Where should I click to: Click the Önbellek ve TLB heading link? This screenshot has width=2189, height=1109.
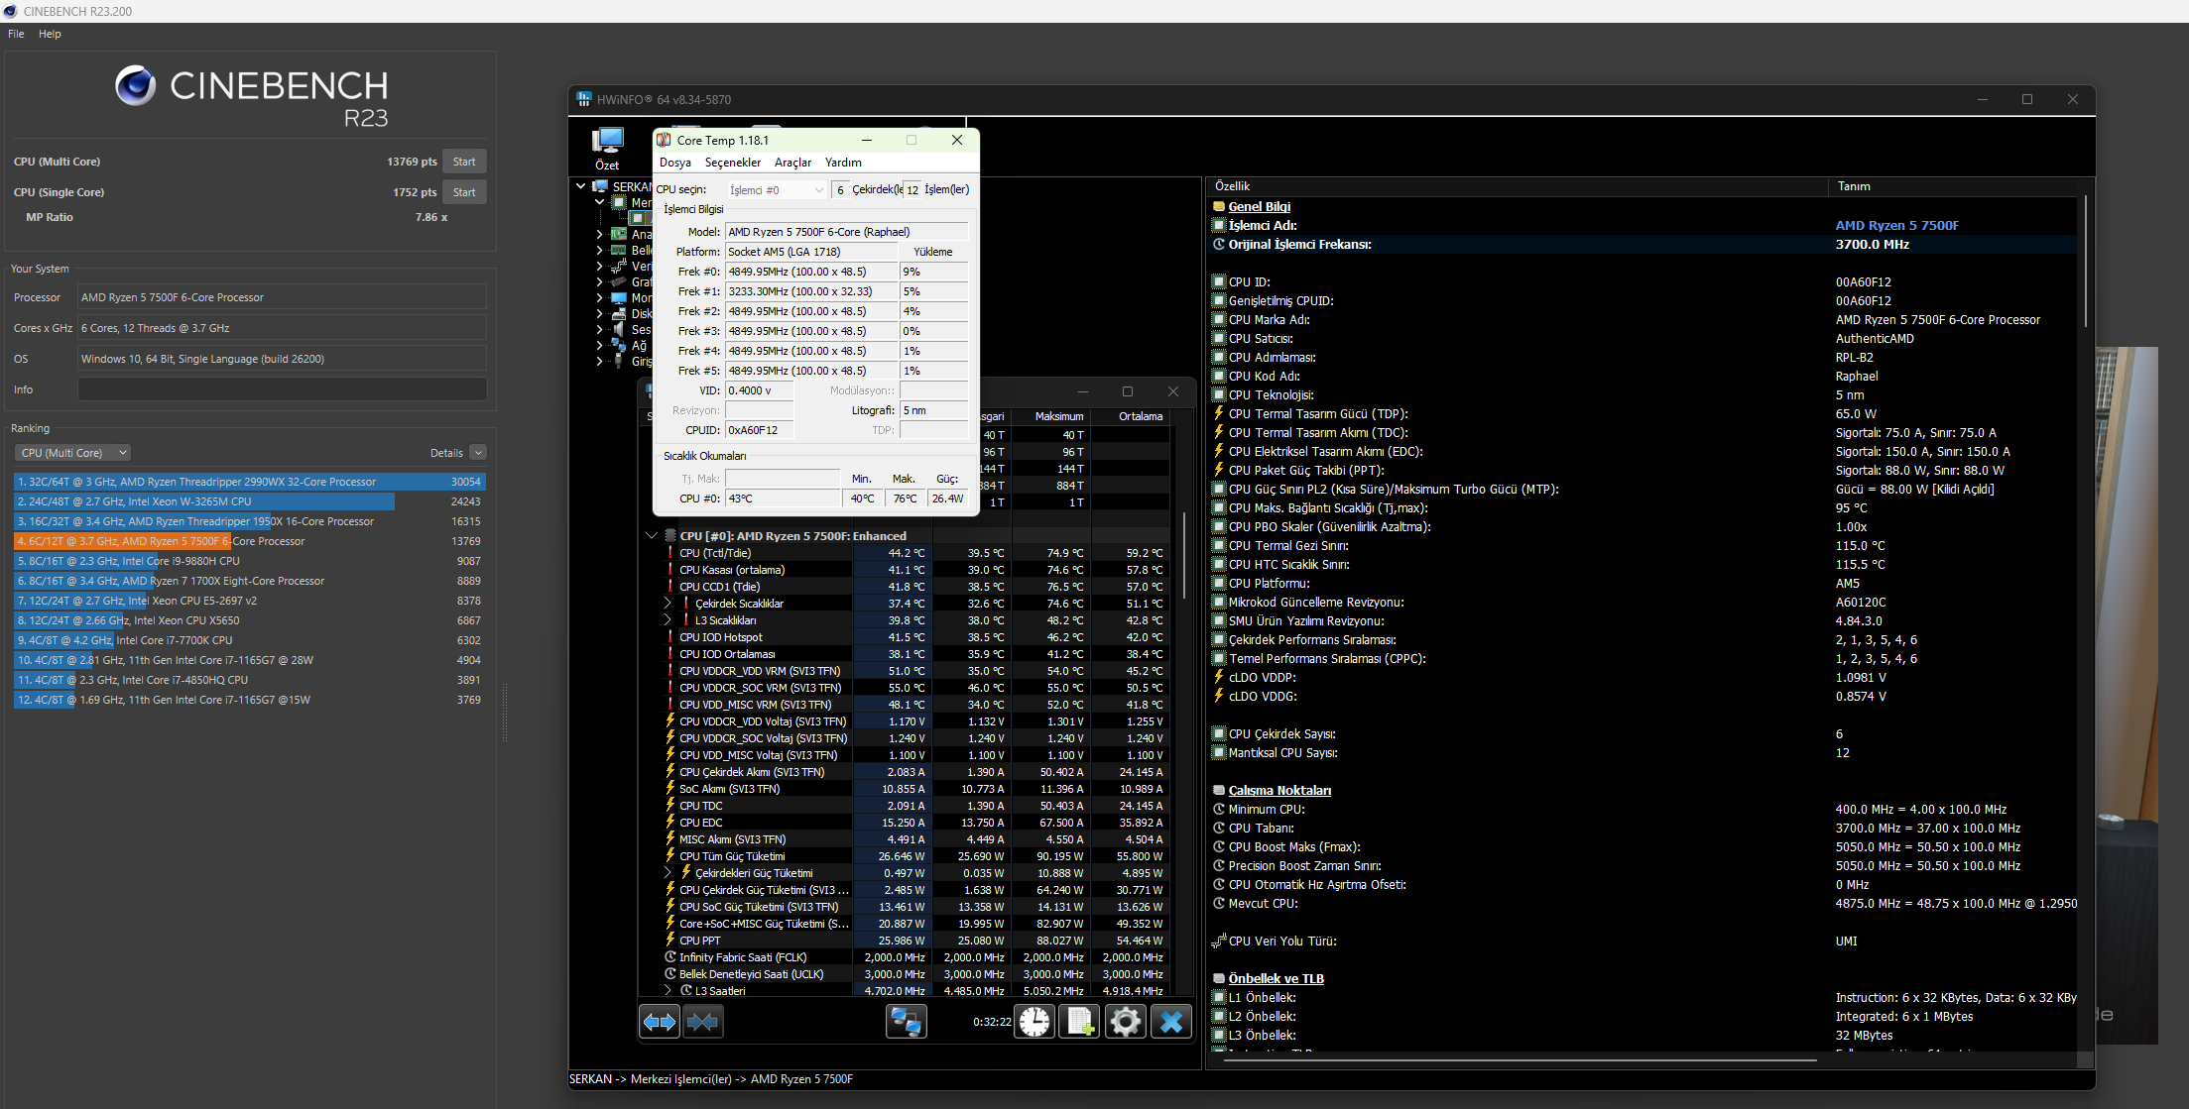(1277, 978)
